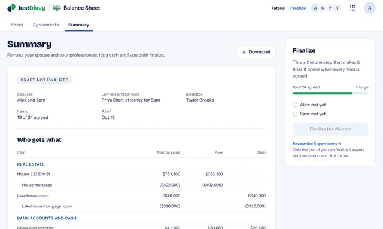Image resolution: width=383 pixels, height=229 pixels.
Task: Click the Marital value column header
Action: pyautogui.click(x=169, y=152)
